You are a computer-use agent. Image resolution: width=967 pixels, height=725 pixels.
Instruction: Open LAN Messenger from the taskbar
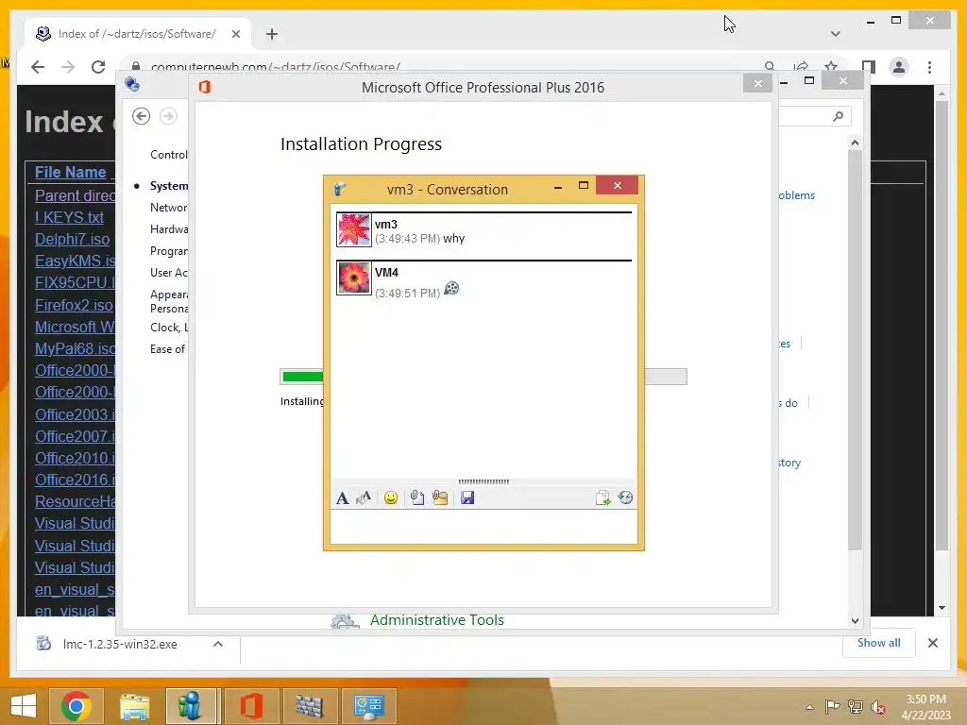[x=191, y=706]
